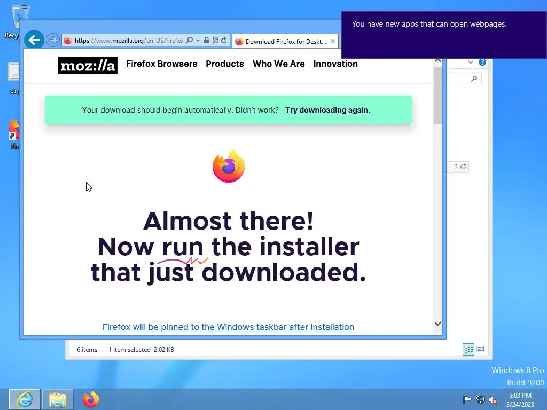Open the Who We Are menu

click(279, 64)
